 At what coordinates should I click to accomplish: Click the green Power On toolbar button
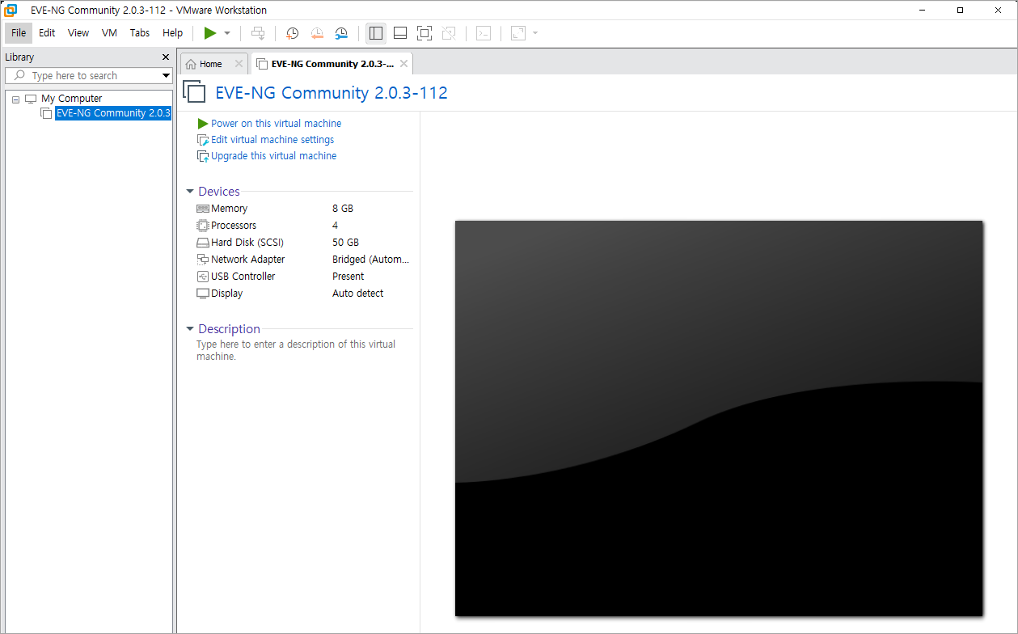coord(210,33)
